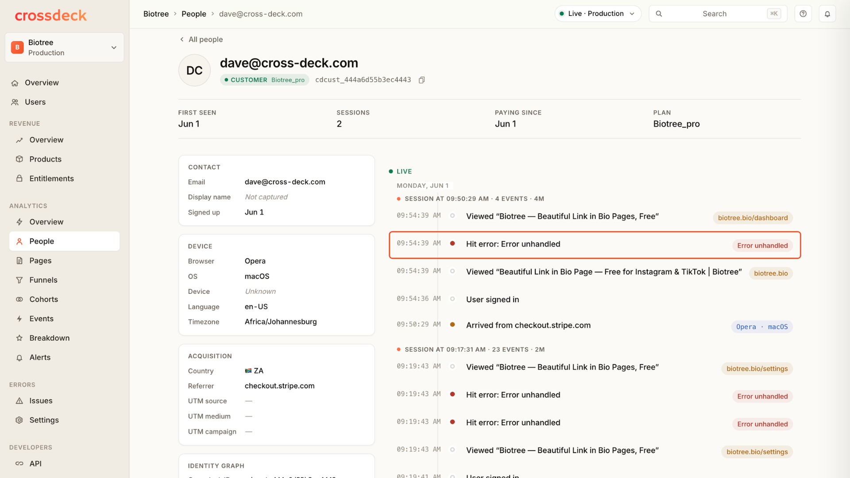850x478 pixels.
Task: Click the LIVE indicator above timeline
Action: 400,171
